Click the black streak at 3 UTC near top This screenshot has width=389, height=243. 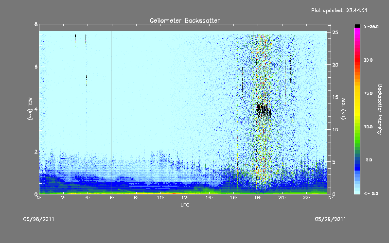[75, 39]
